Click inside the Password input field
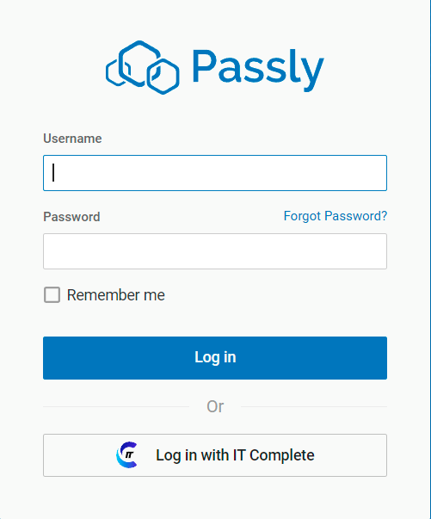Viewport: 431px width, 519px height. click(x=215, y=251)
